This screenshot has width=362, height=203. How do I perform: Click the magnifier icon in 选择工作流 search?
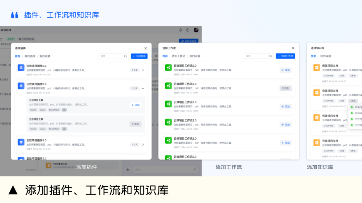270,56
